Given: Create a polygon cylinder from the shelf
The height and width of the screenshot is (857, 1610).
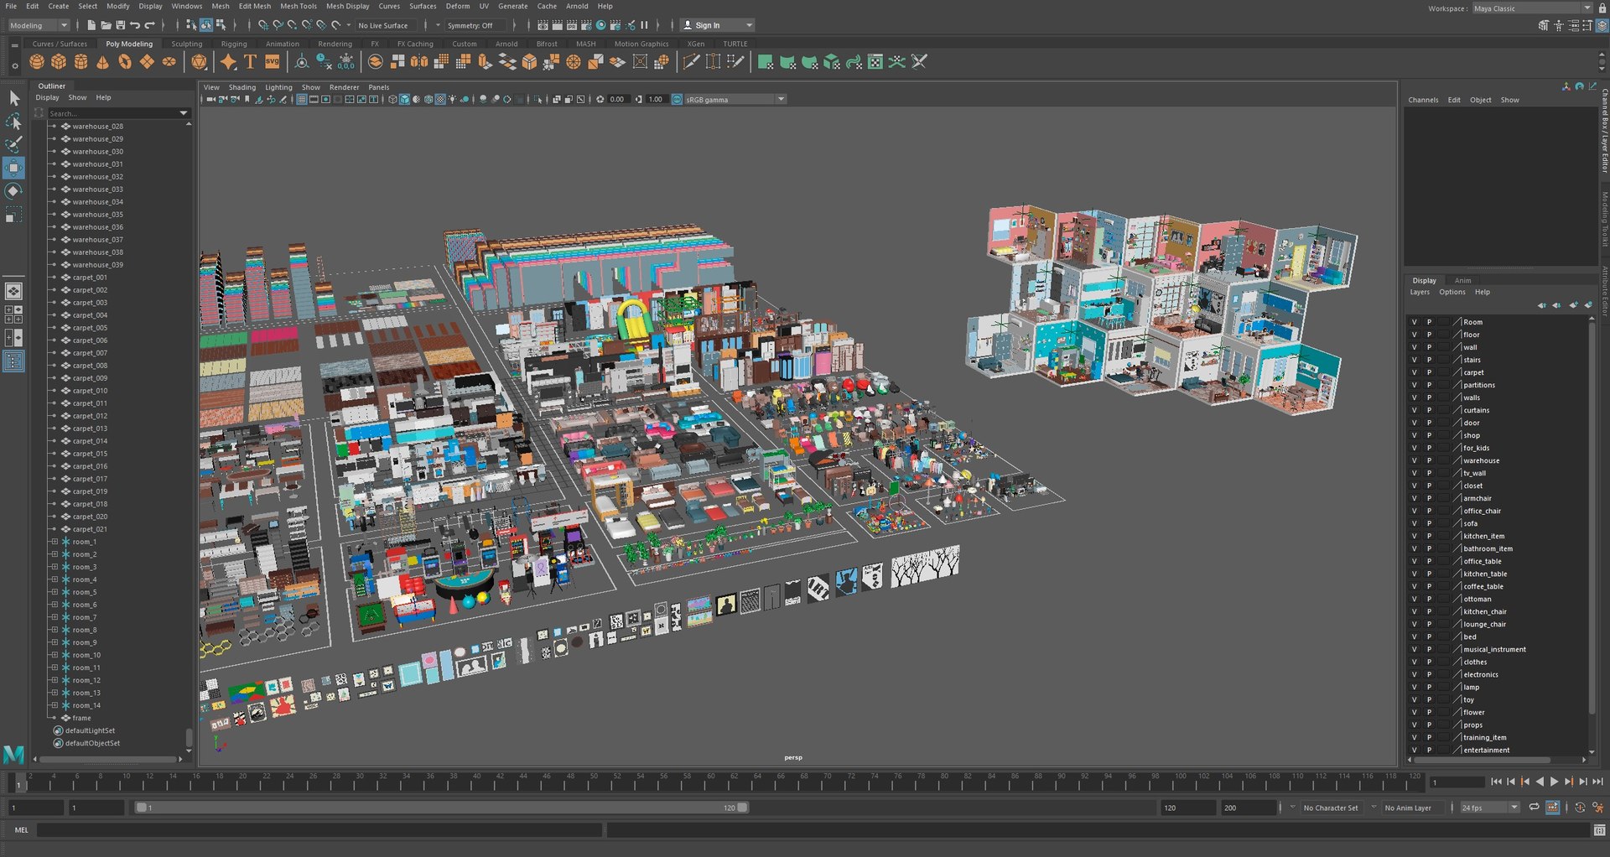Looking at the screenshot, I should click(x=80, y=62).
